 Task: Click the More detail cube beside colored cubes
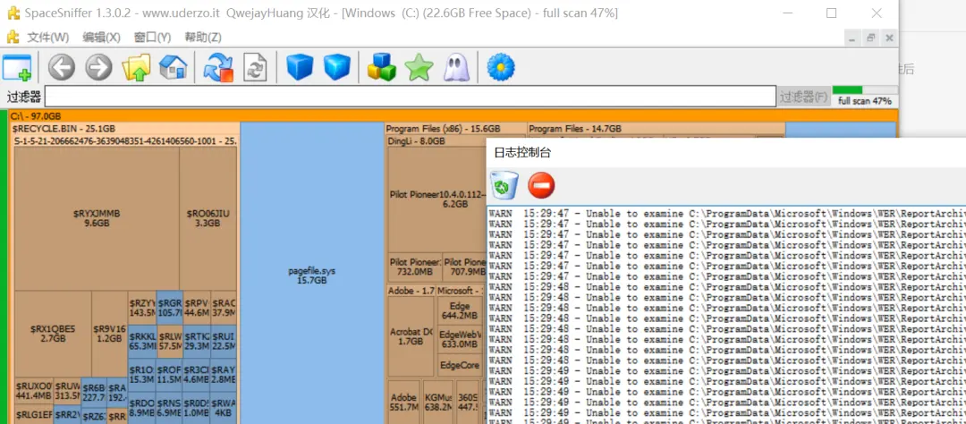337,67
